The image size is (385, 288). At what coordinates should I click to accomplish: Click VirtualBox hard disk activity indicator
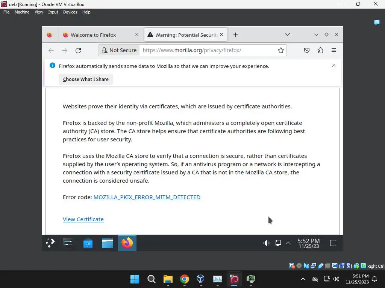click(x=292, y=266)
